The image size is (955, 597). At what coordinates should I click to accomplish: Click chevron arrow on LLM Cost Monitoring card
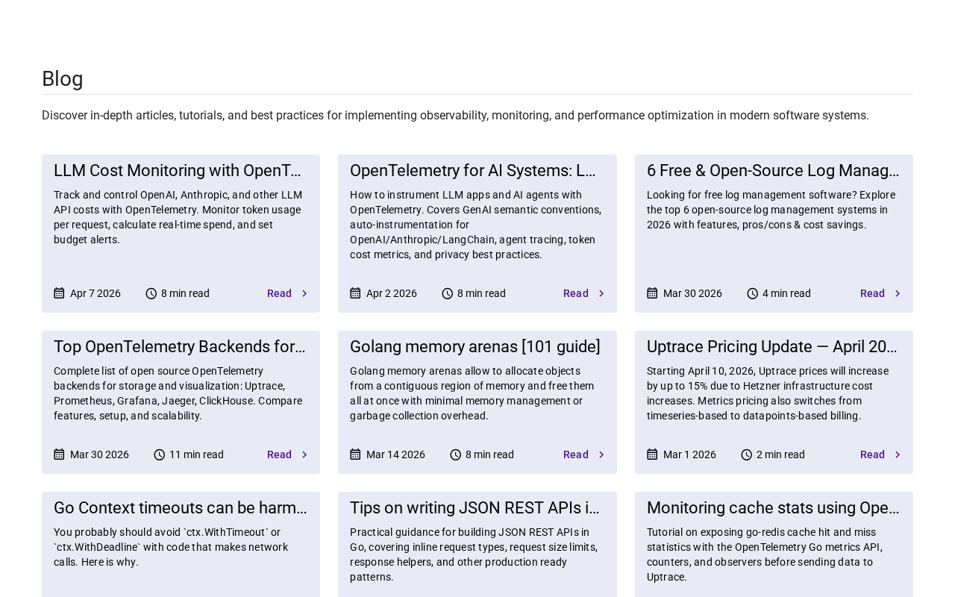pyautogui.click(x=304, y=293)
